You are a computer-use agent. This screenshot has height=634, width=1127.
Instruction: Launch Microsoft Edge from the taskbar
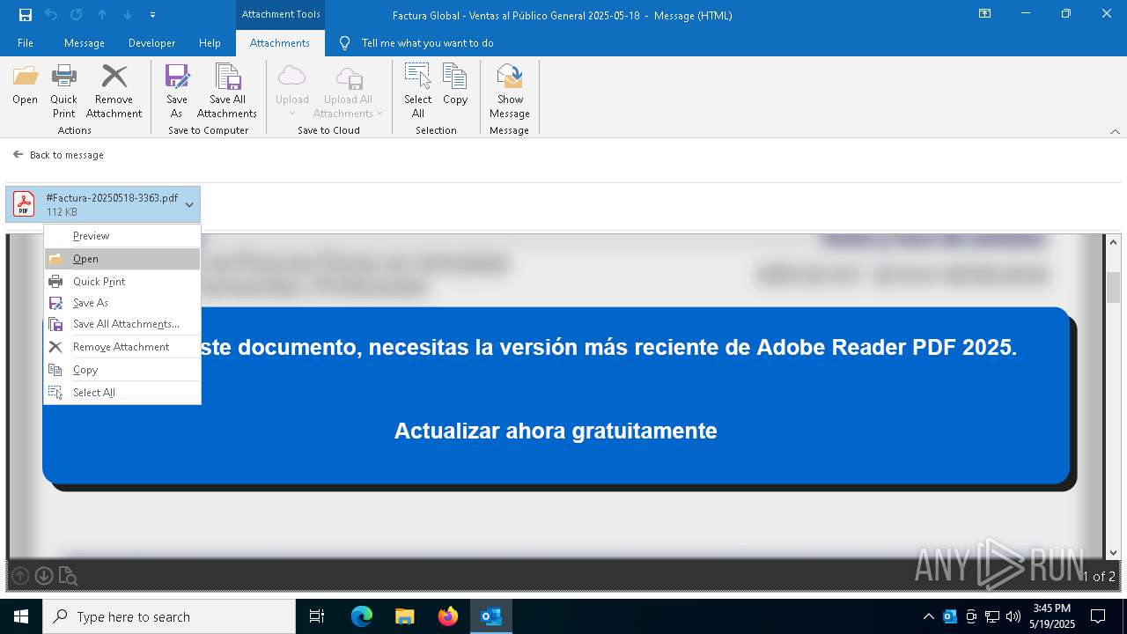pyautogui.click(x=362, y=616)
